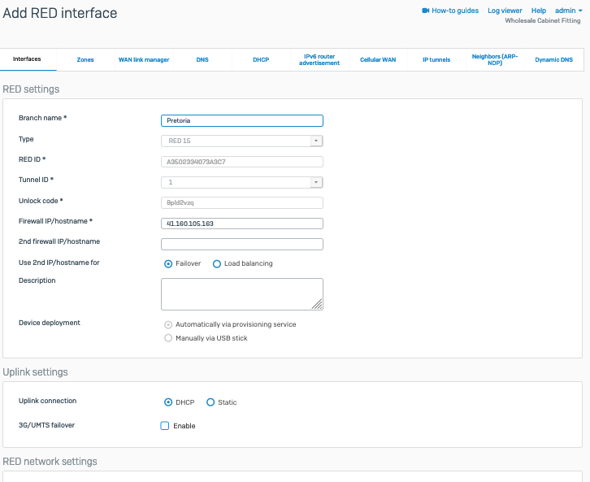Viewport: 590px width, 482px height.
Task: Open the Tunnel ID dropdown arrow
Action: pos(317,183)
